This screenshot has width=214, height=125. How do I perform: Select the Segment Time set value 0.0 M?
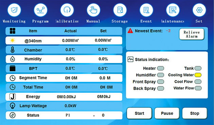[105, 78]
